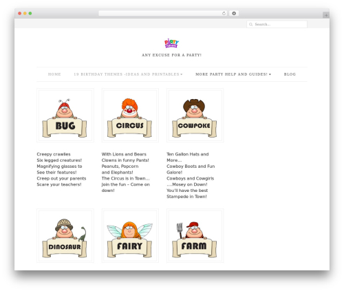Image resolution: width=344 pixels, height=291 pixels.
Task: Click the text 'Cowboys and Cowgirls'
Action: click(191, 178)
